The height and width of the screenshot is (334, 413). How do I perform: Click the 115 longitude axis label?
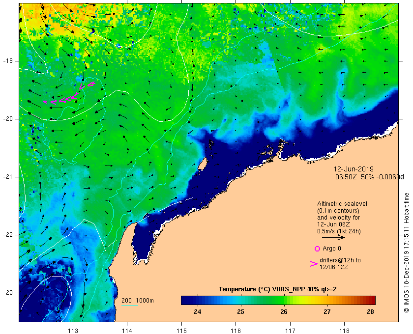tap(181, 331)
